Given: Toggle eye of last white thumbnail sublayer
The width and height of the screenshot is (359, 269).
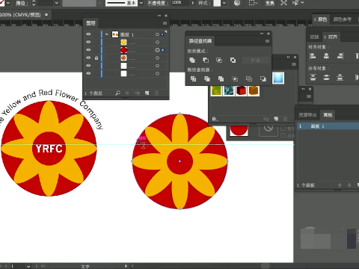Looking at the screenshot, I should click(x=88, y=73).
